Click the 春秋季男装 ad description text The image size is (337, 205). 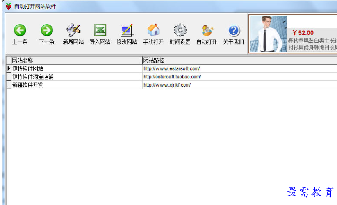312,44
